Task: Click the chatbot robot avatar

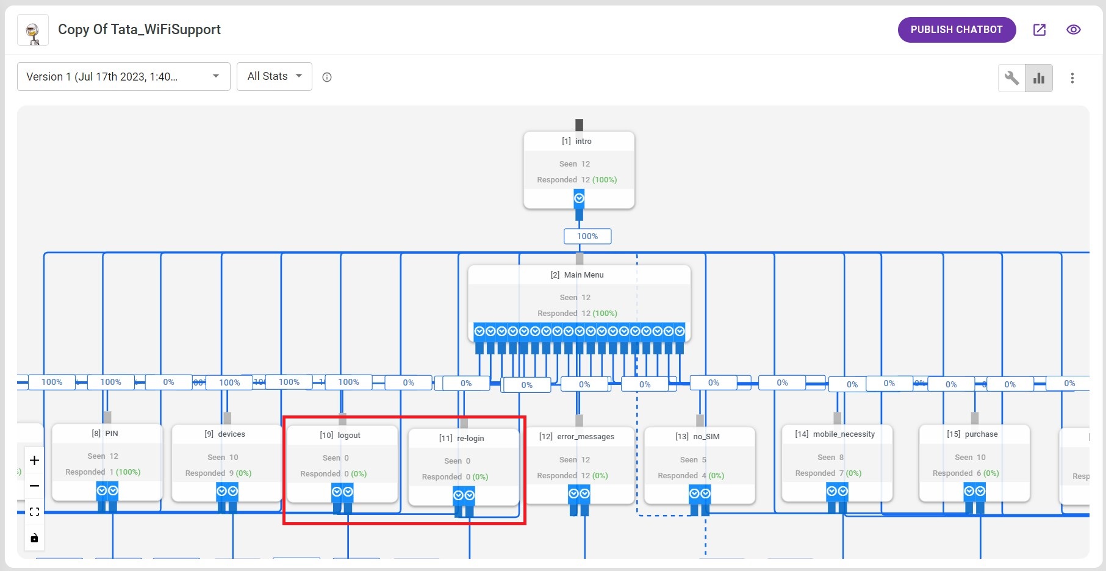Action: pyautogui.click(x=33, y=31)
